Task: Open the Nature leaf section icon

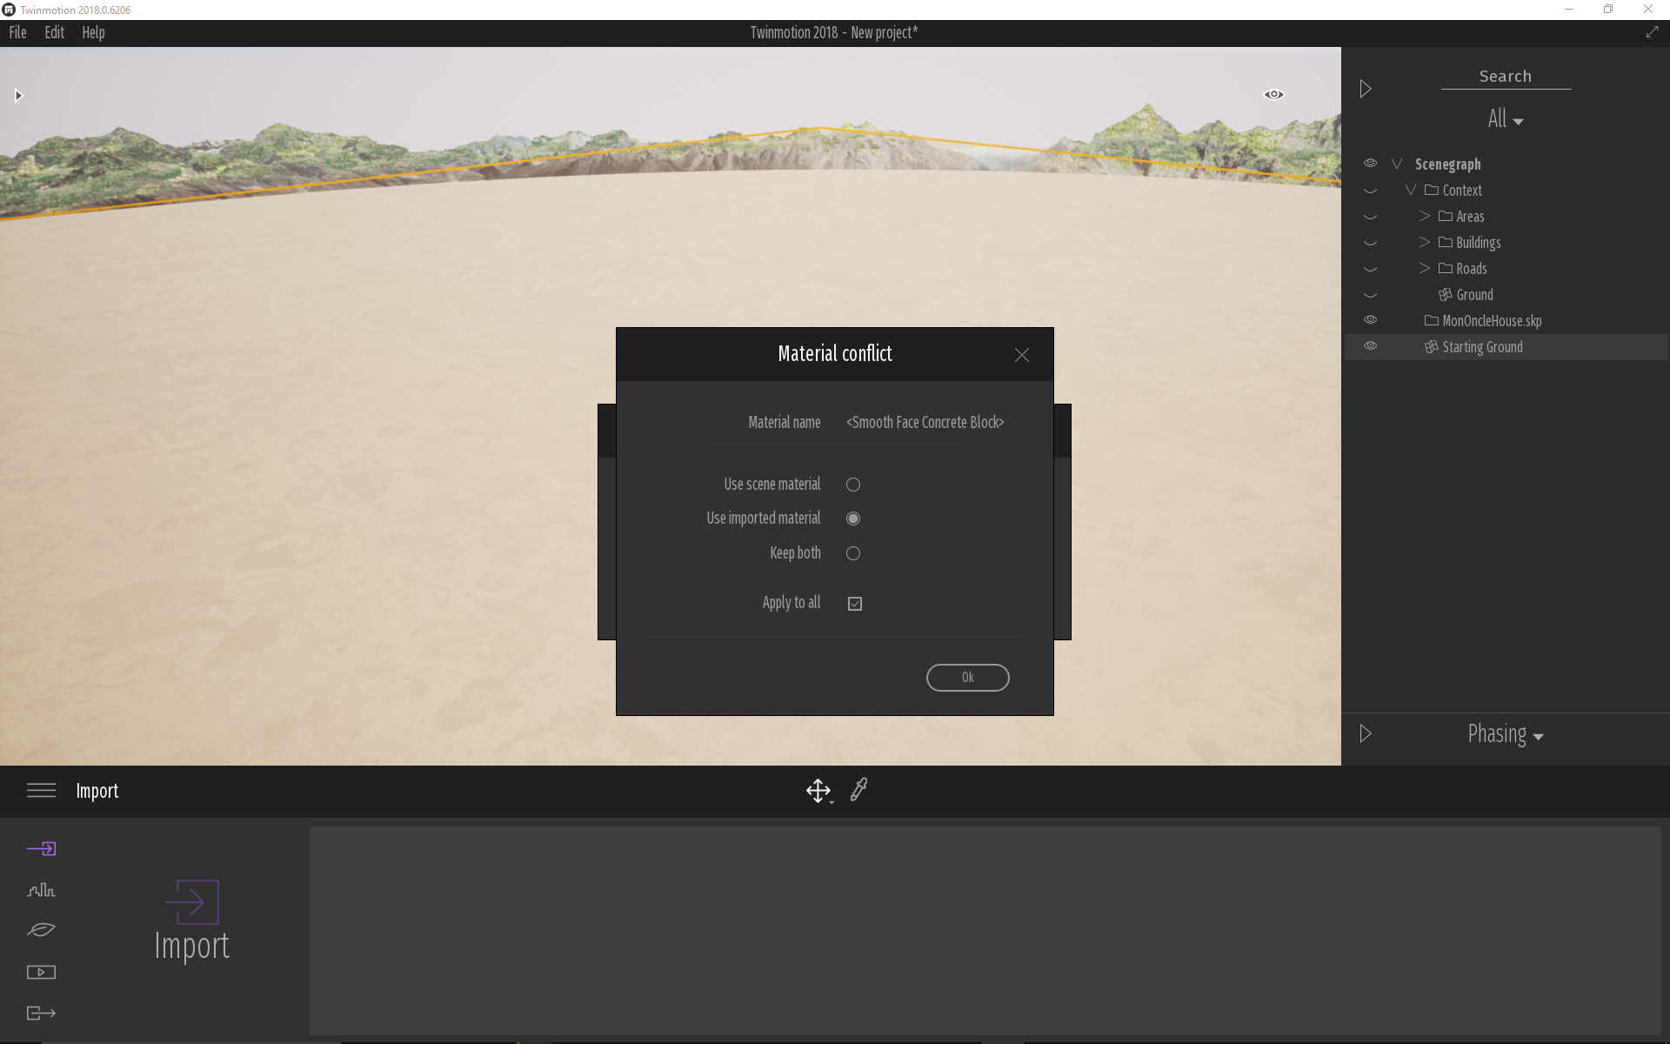Action: [41, 930]
